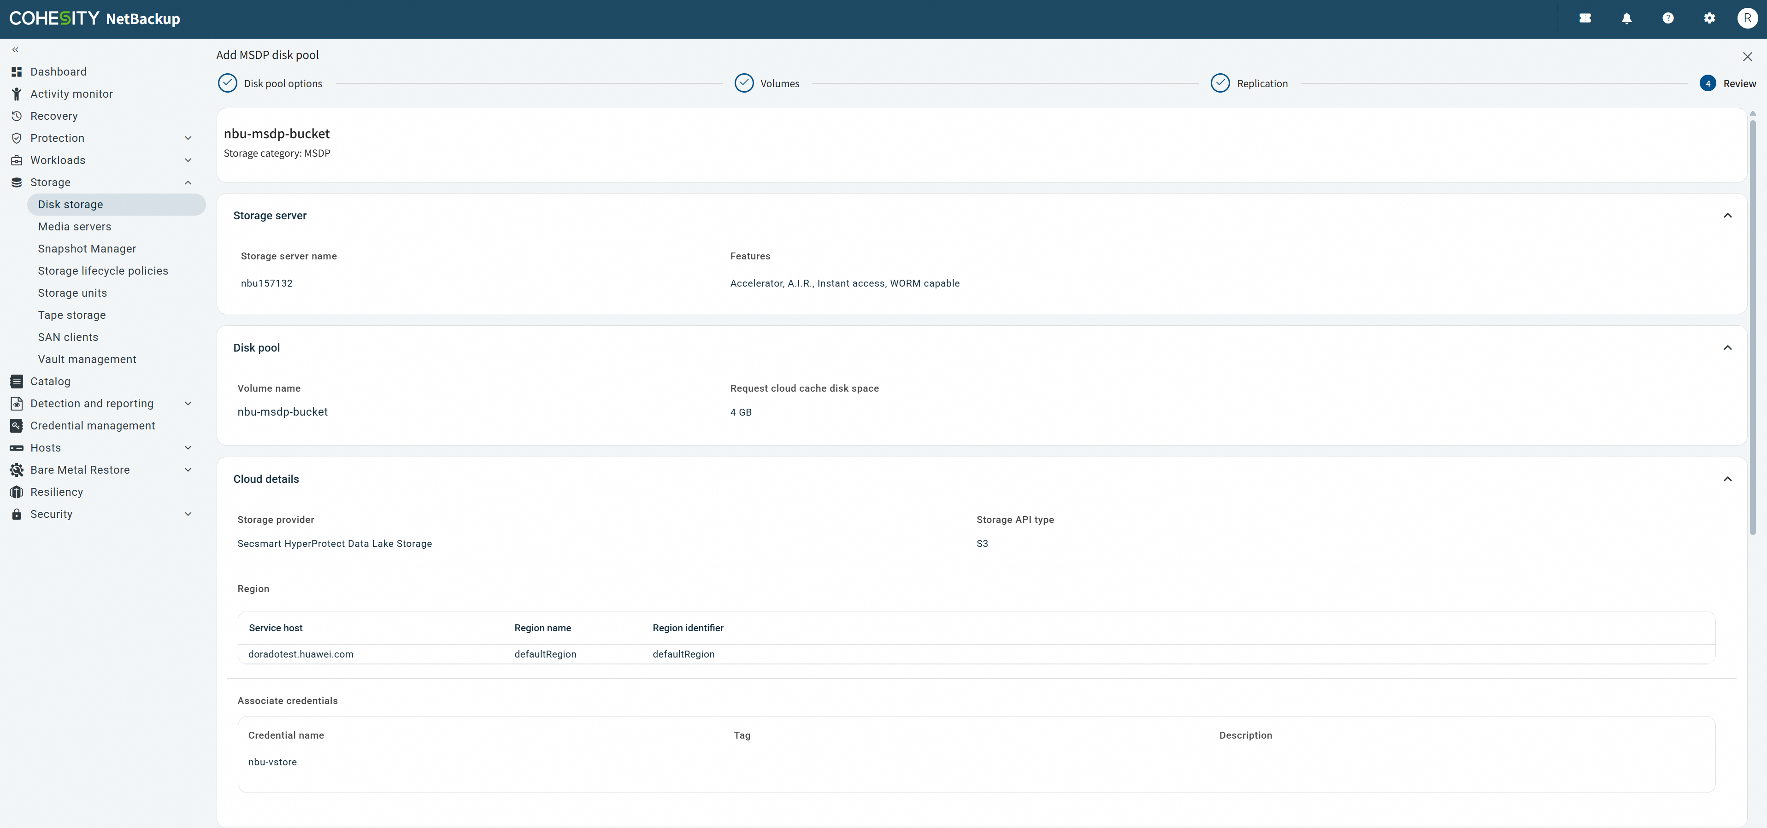Viewport: 1767px width, 828px height.
Task: Click the Workloads briefcase icon
Action: click(17, 160)
